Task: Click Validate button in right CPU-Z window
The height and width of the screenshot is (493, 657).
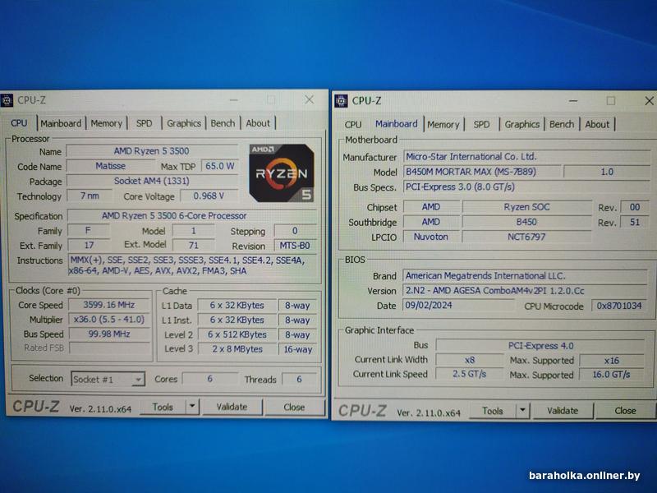Action: point(563,411)
